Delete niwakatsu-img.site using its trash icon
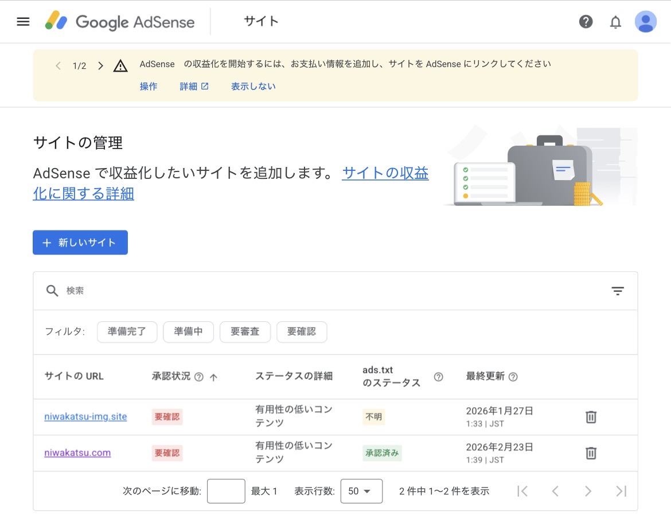Screen dimensions: 671x519 (591, 417)
